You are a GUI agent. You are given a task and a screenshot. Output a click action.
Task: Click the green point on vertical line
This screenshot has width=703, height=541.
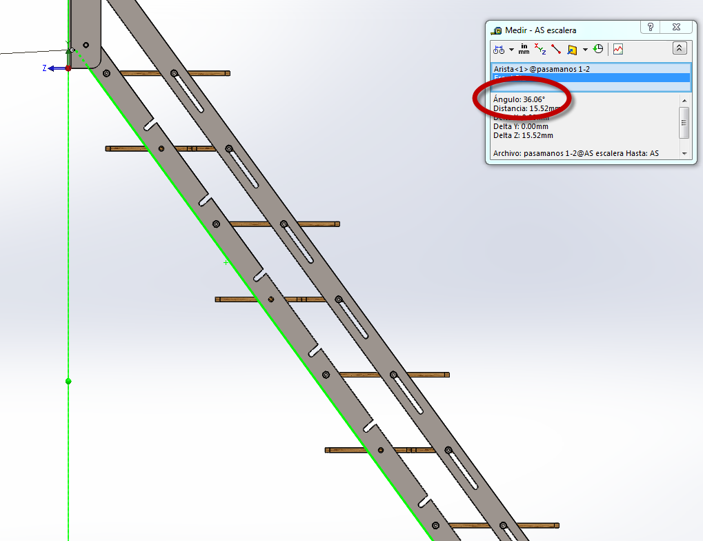tap(68, 381)
